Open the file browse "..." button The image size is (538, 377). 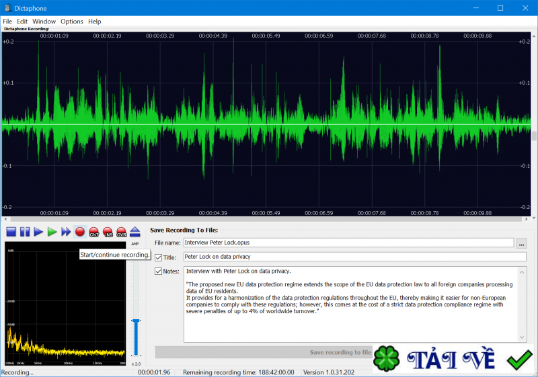coord(522,243)
